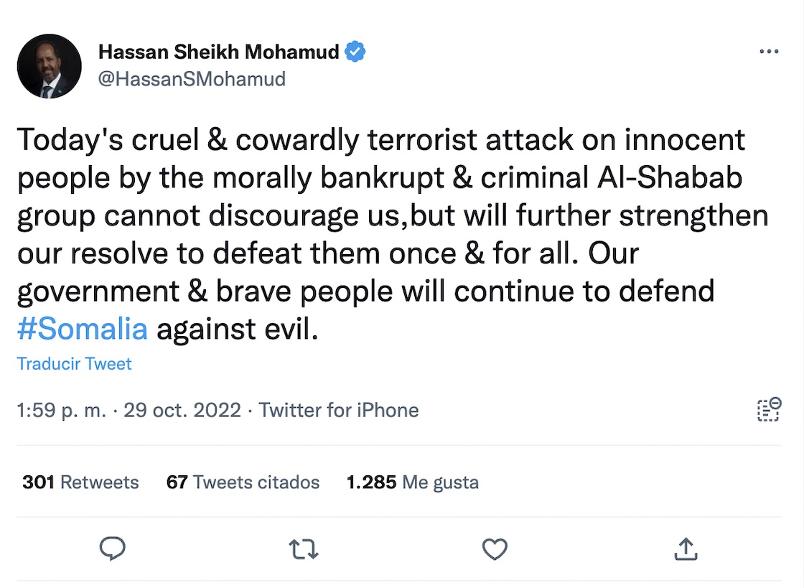Click the Twitter for iPhone source label
This screenshot has height=588, width=804.
pyautogui.click(x=339, y=410)
